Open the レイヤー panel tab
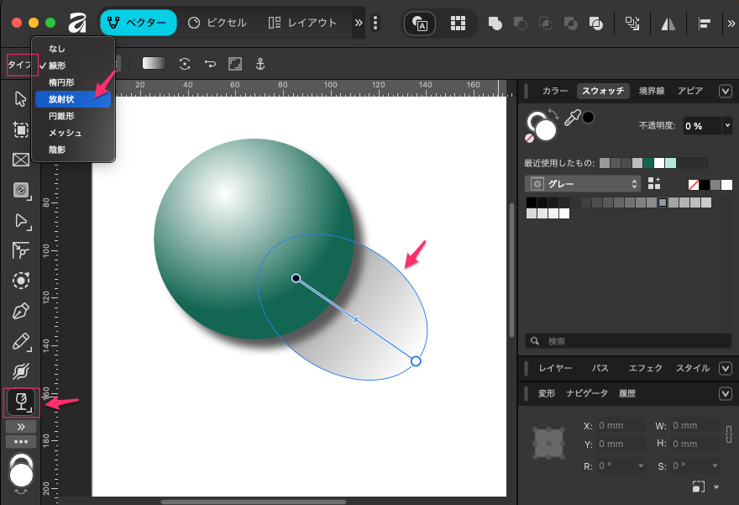 (555, 368)
